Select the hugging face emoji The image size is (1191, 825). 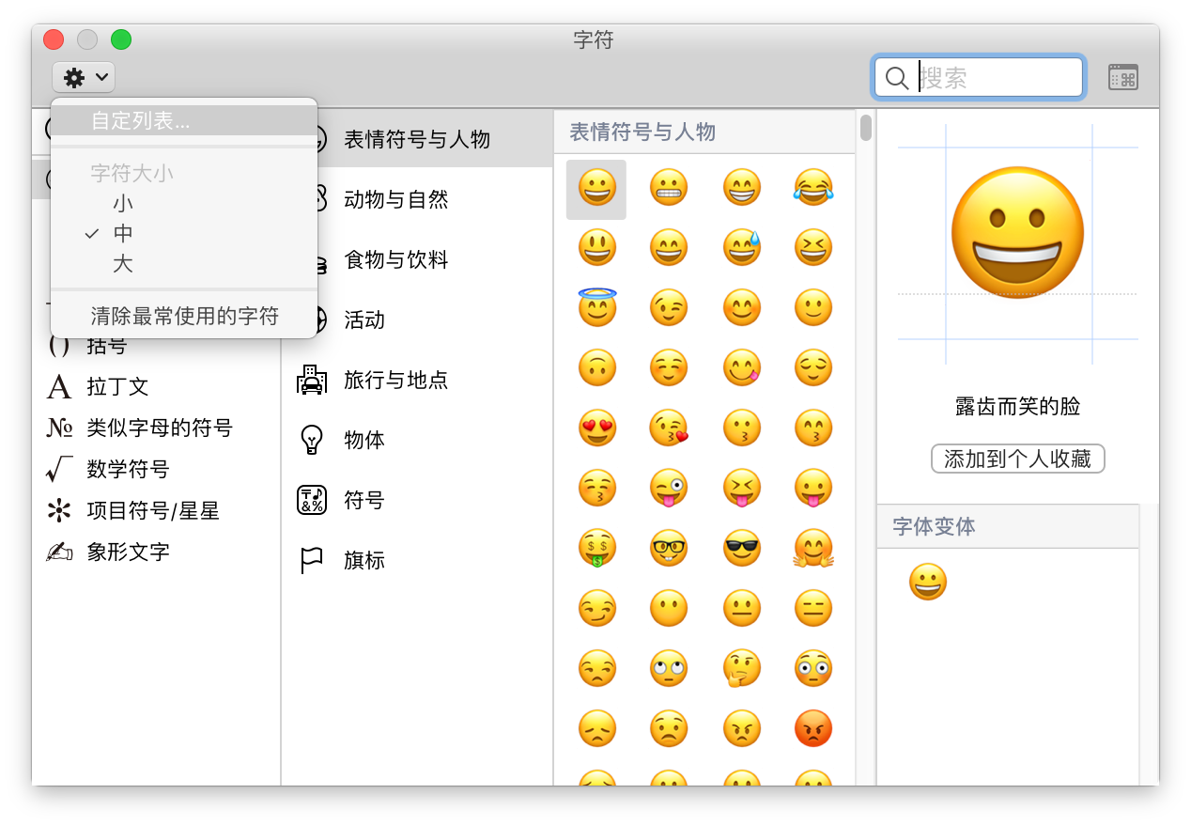coord(813,548)
